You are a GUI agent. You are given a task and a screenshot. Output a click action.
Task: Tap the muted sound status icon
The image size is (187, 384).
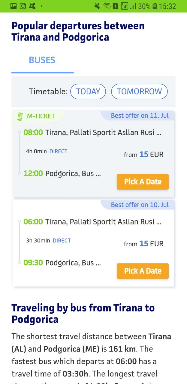pos(97,6)
